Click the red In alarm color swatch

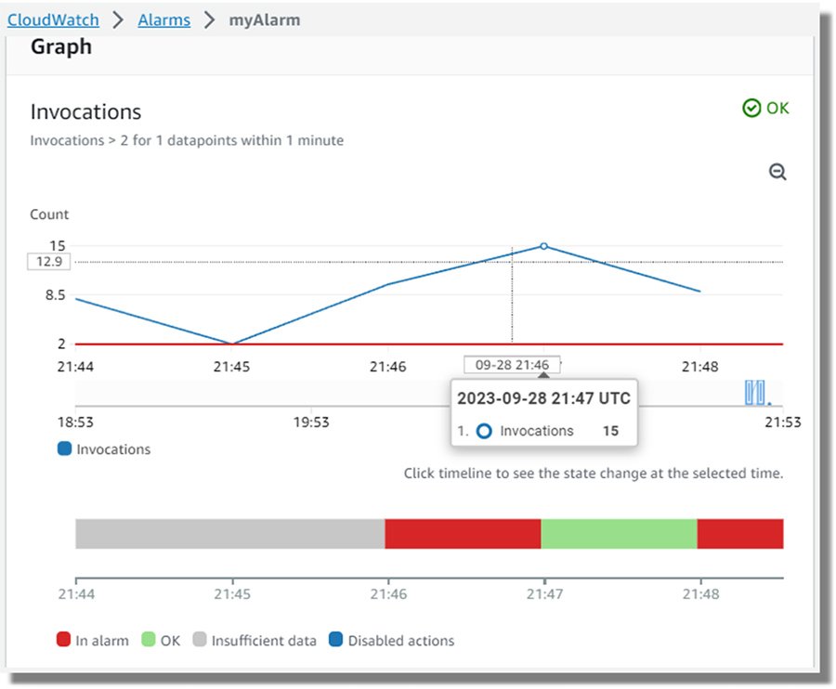[x=62, y=640]
